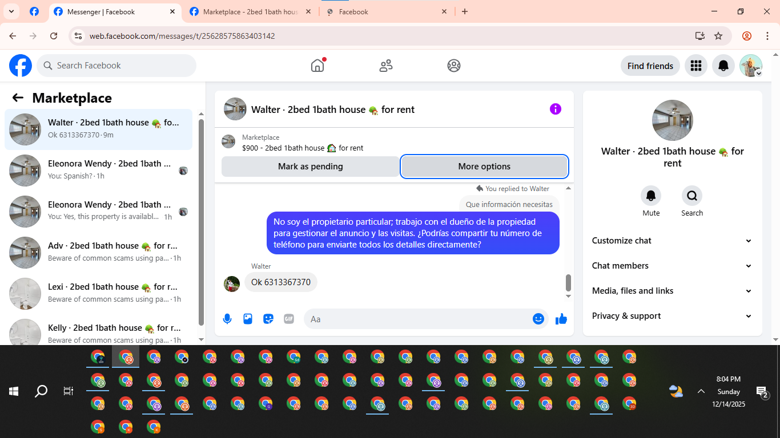The image size is (780, 438).
Task: Expand the Chat members section
Action: (x=673, y=266)
